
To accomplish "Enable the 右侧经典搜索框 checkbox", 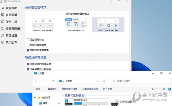I will click(28, 45).
